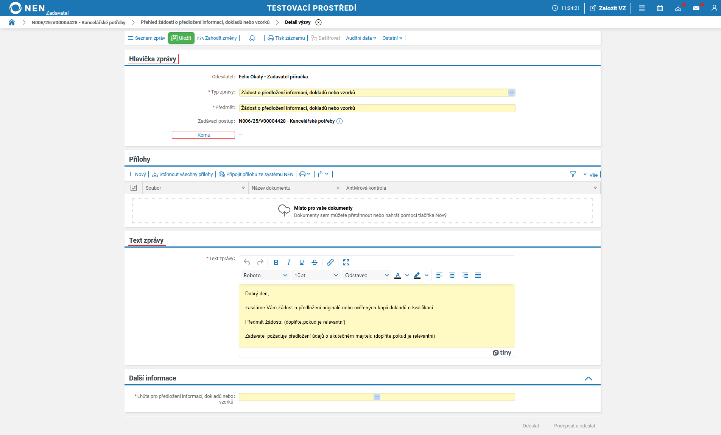This screenshot has width=721, height=435.
Task: Open calendar icon in top bar
Action: click(x=660, y=8)
